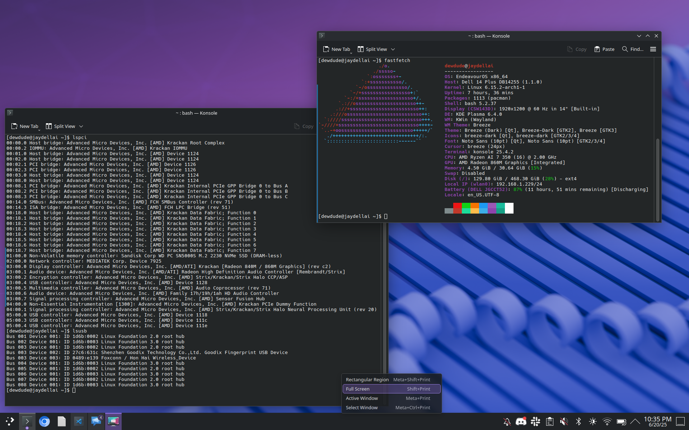Click the "Foxconn / Hon Hai Wireless_Device" line

click(101, 358)
